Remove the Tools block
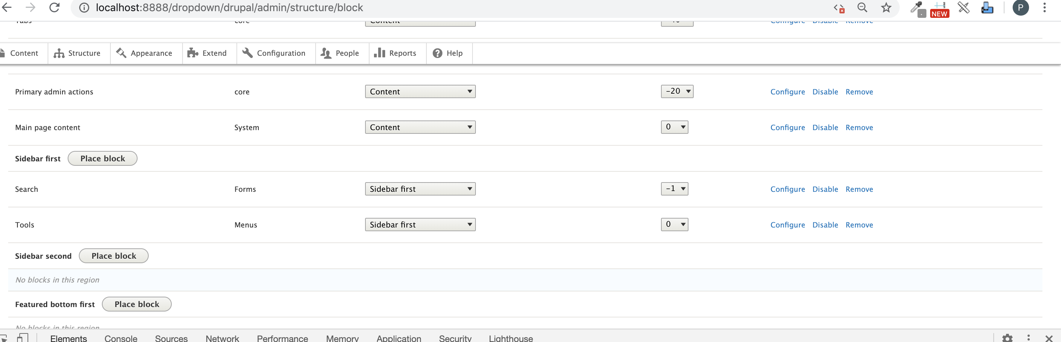This screenshot has width=1061, height=342. coord(859,225)
